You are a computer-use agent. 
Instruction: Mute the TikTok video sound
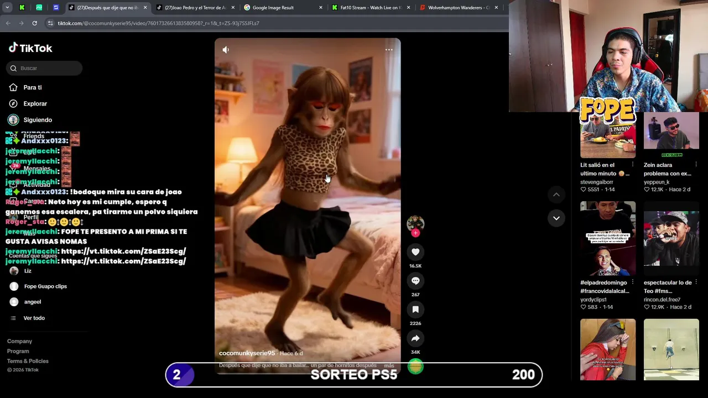click(x=226, y=50)
